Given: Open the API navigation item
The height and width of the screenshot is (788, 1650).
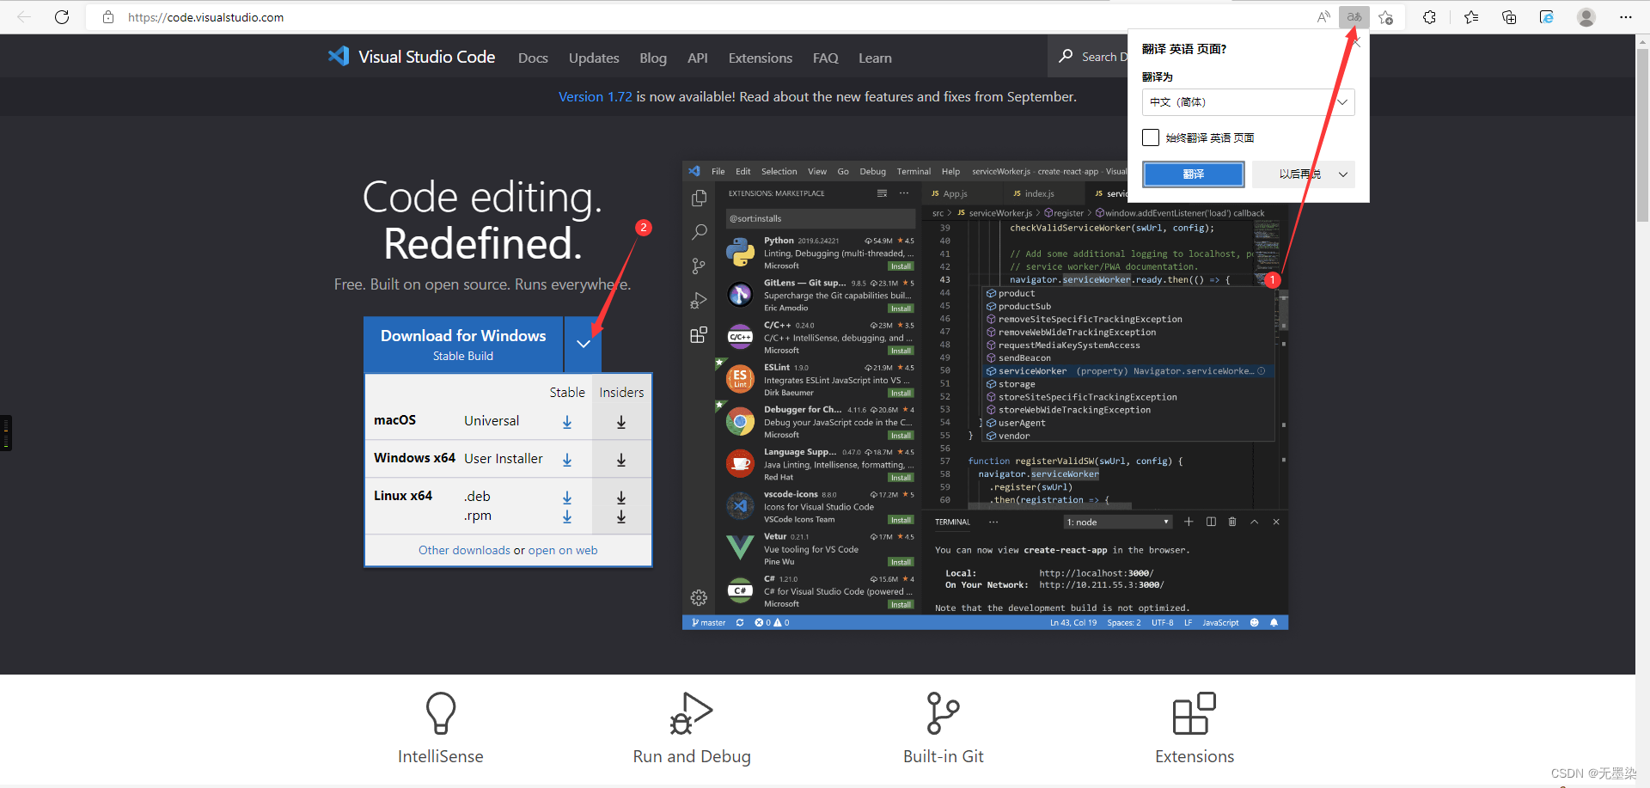Looking at the screenshot, I should pyautogui.click(x=698, y=58).
